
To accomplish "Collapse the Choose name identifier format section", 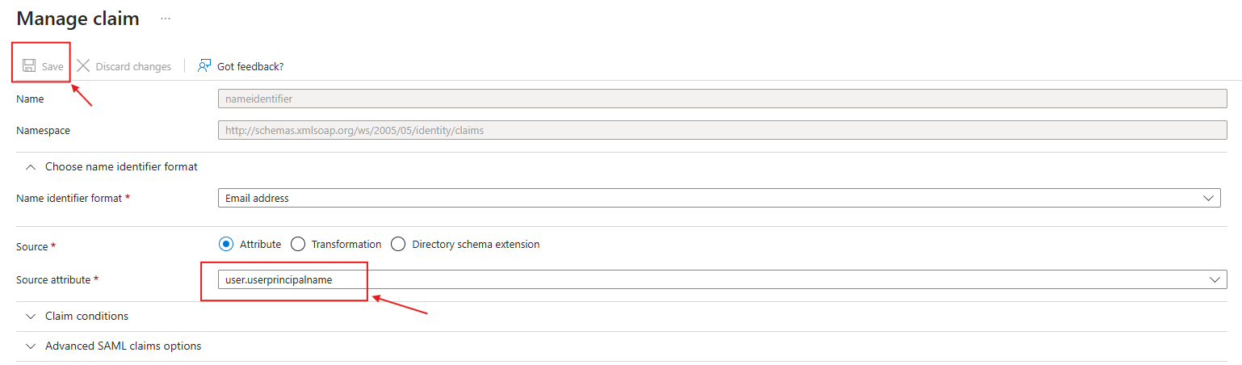I will pyautogui.click(x=121, y=166).
